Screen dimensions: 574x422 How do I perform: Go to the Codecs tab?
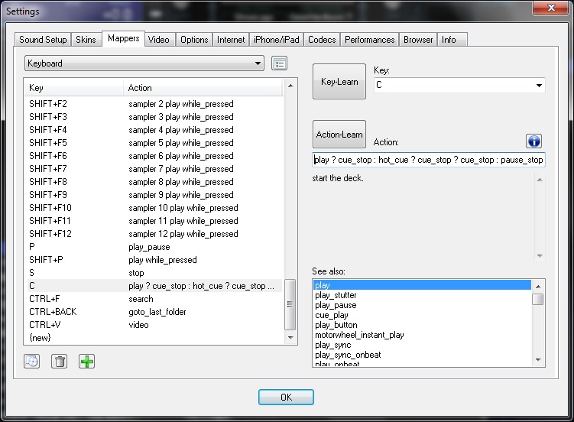coord(322,40)
